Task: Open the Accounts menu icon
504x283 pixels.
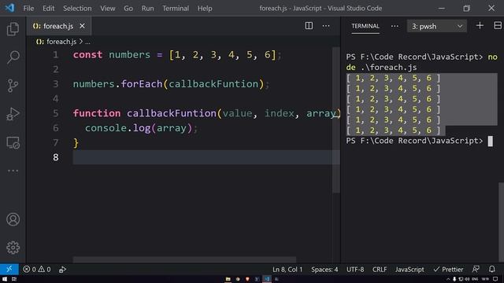Action: [13, 219]
